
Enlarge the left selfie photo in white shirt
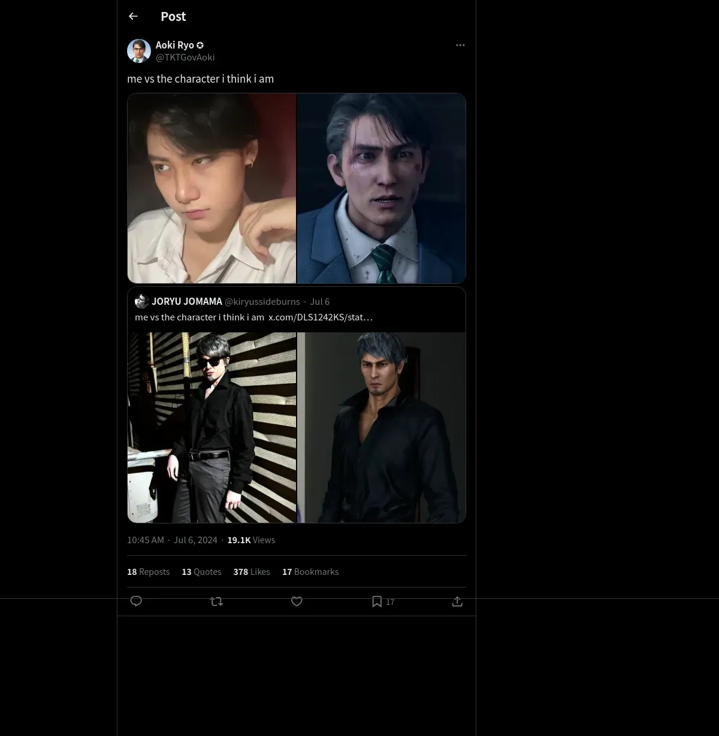pos(212,188)
